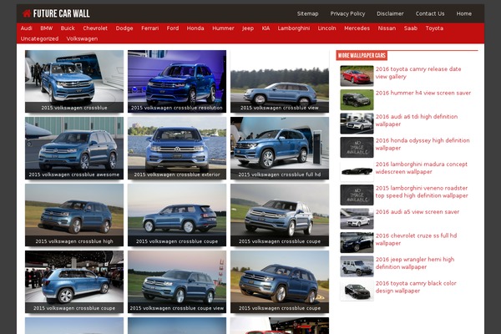Select the BMW category

[46, 28]
